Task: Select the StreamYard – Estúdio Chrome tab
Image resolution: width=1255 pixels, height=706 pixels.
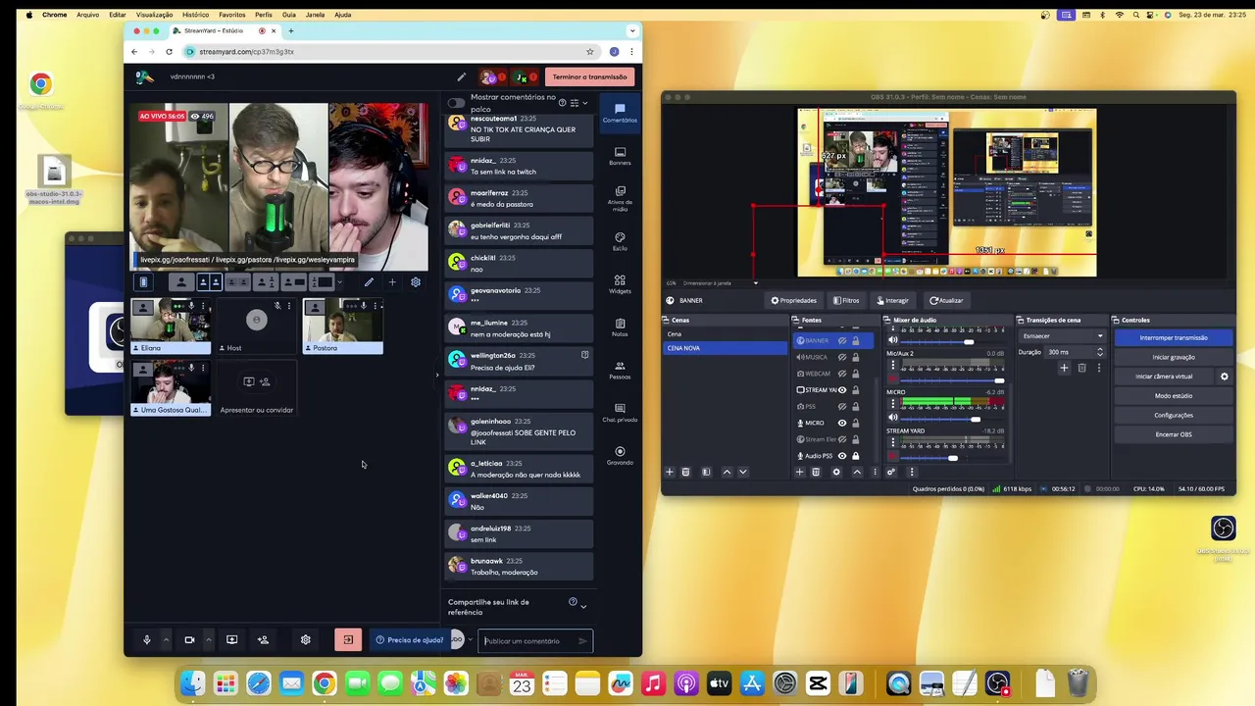Action: pos(225,30)
